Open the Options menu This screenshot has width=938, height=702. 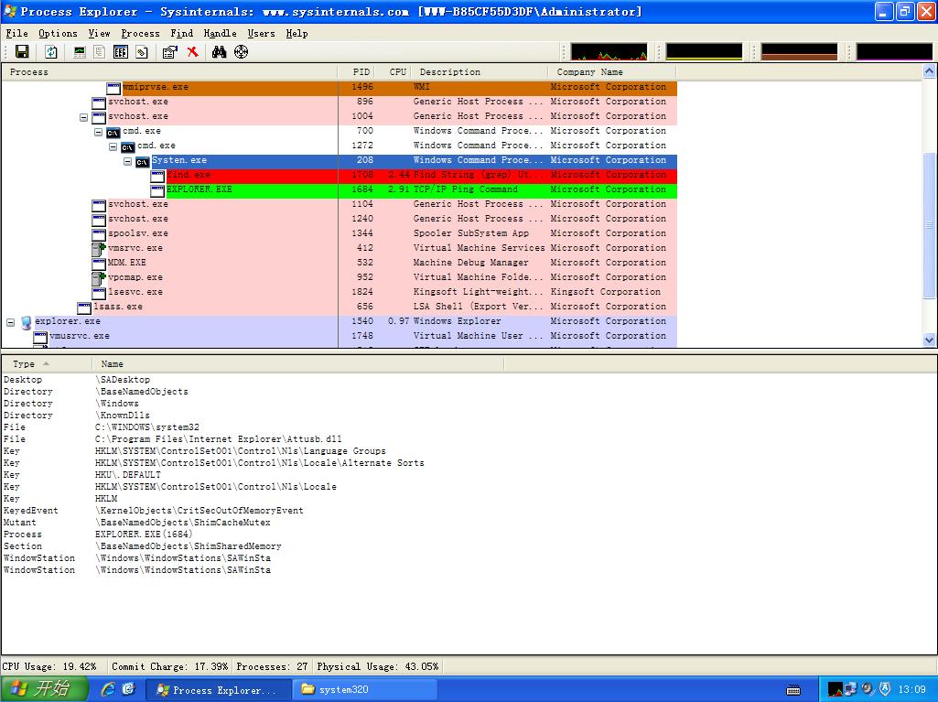(x=58, y=33)
